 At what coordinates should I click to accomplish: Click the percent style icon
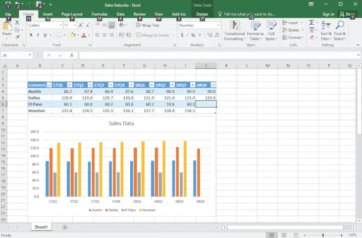[x=193, y=35]
